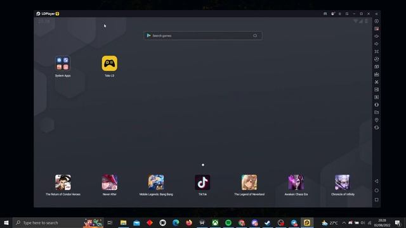Open the user account icon in title bar
406x228 pixels.
332,14
